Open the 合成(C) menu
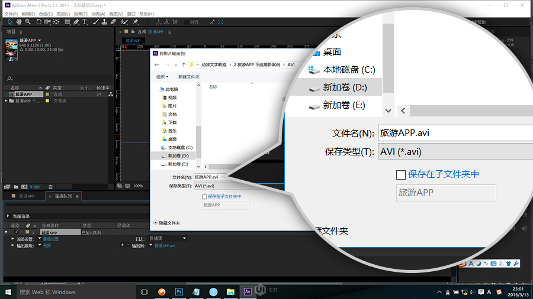 pyautogui.click(x=46, y=14)
